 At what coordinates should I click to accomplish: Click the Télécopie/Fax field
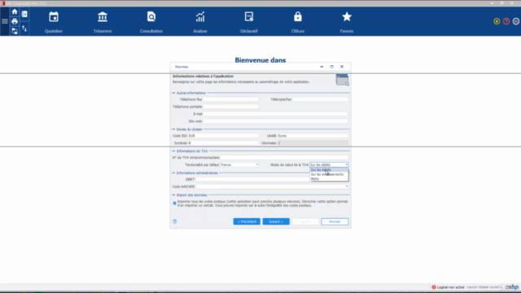[x=320, y=99]
